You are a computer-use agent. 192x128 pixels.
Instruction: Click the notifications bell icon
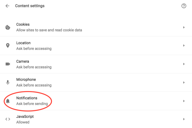(8, 101)
